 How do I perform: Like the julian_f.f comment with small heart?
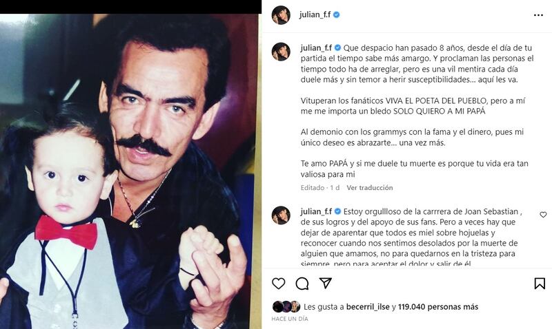pos(543,215)
